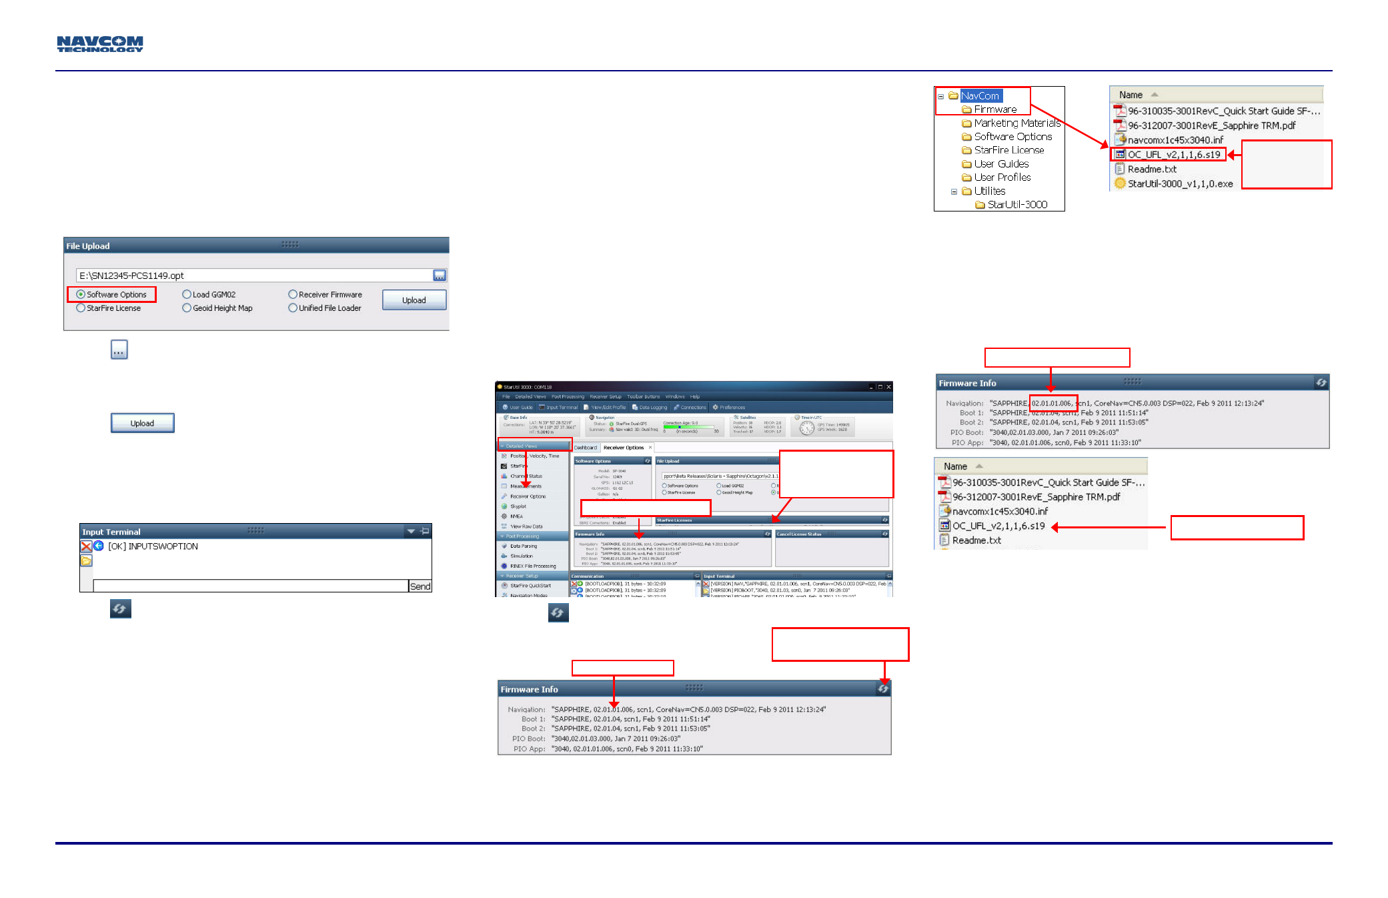The width and height of the screenshot is (1388, 898).
Task: Select Load GGM02 radio inside StarUtil window
Action: point(730,486)
